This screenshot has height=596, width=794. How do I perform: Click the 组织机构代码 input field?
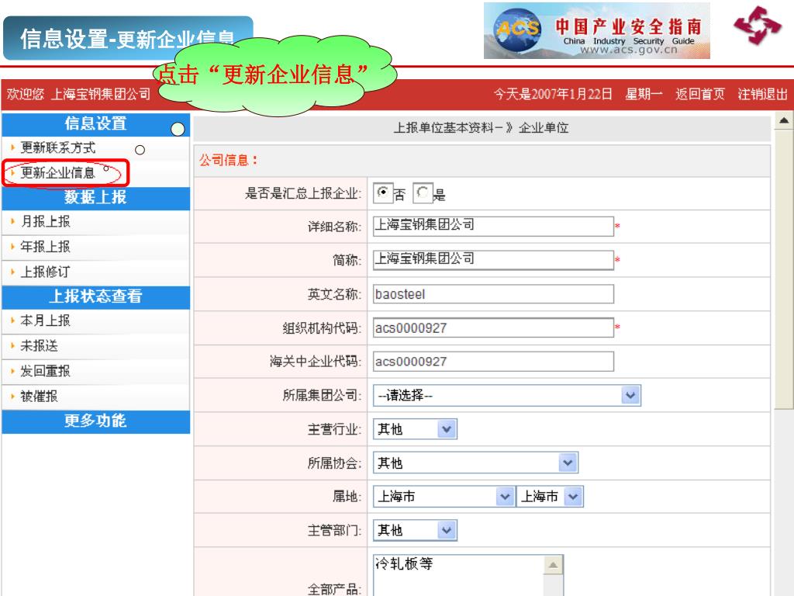pos(493,328)
